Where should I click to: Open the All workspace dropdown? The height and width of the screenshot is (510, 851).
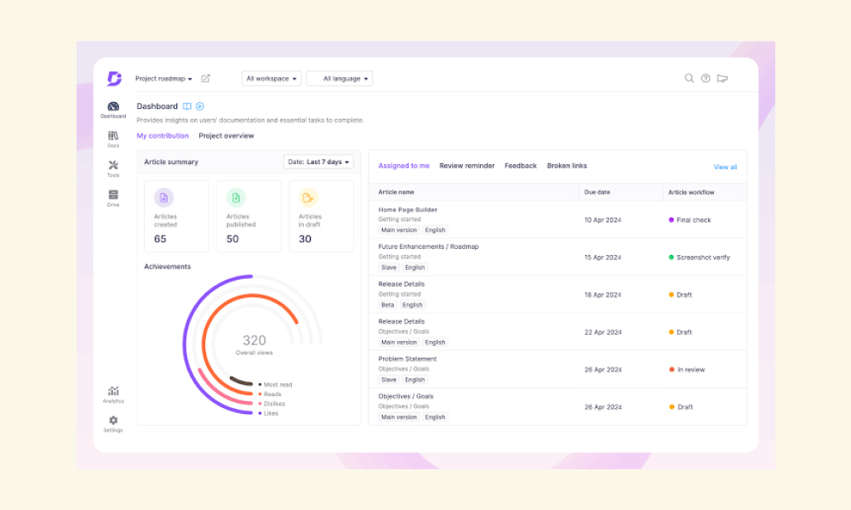[x=271, y=78]
